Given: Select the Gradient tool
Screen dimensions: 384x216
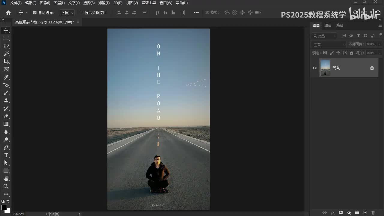Looking at the screenshot, I should coord(6,124).
